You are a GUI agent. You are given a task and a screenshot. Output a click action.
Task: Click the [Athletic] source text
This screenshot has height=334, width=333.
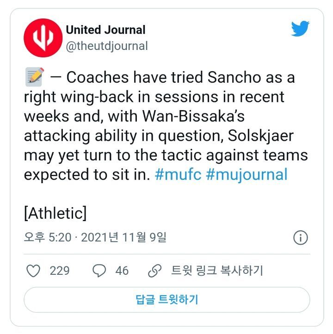[x=55, y=213]
